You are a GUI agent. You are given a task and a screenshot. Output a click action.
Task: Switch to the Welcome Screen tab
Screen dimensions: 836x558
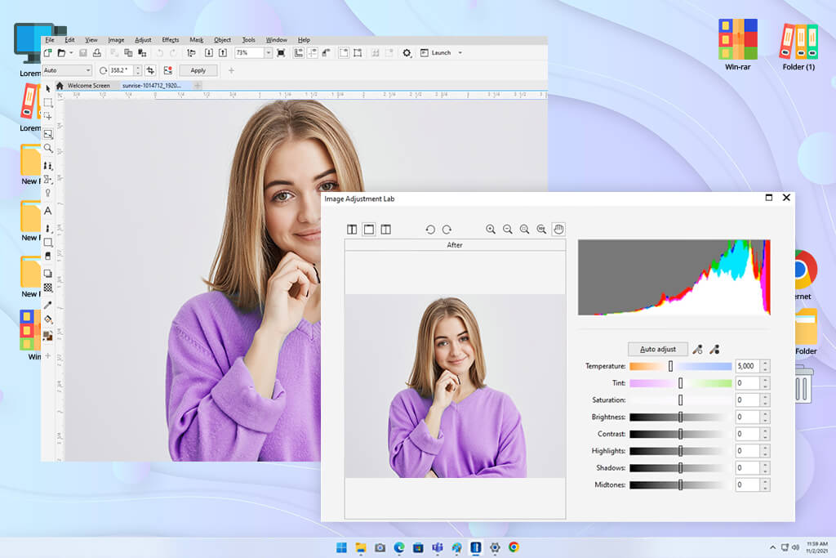(88, 85)
